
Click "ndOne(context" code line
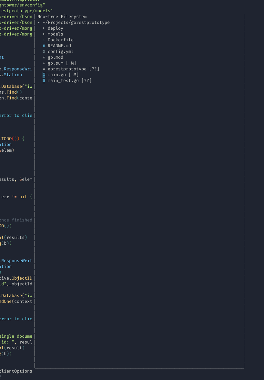tap(16, 302)
